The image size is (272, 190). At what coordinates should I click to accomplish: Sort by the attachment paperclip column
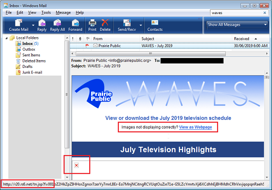click(x=80, y=39)
